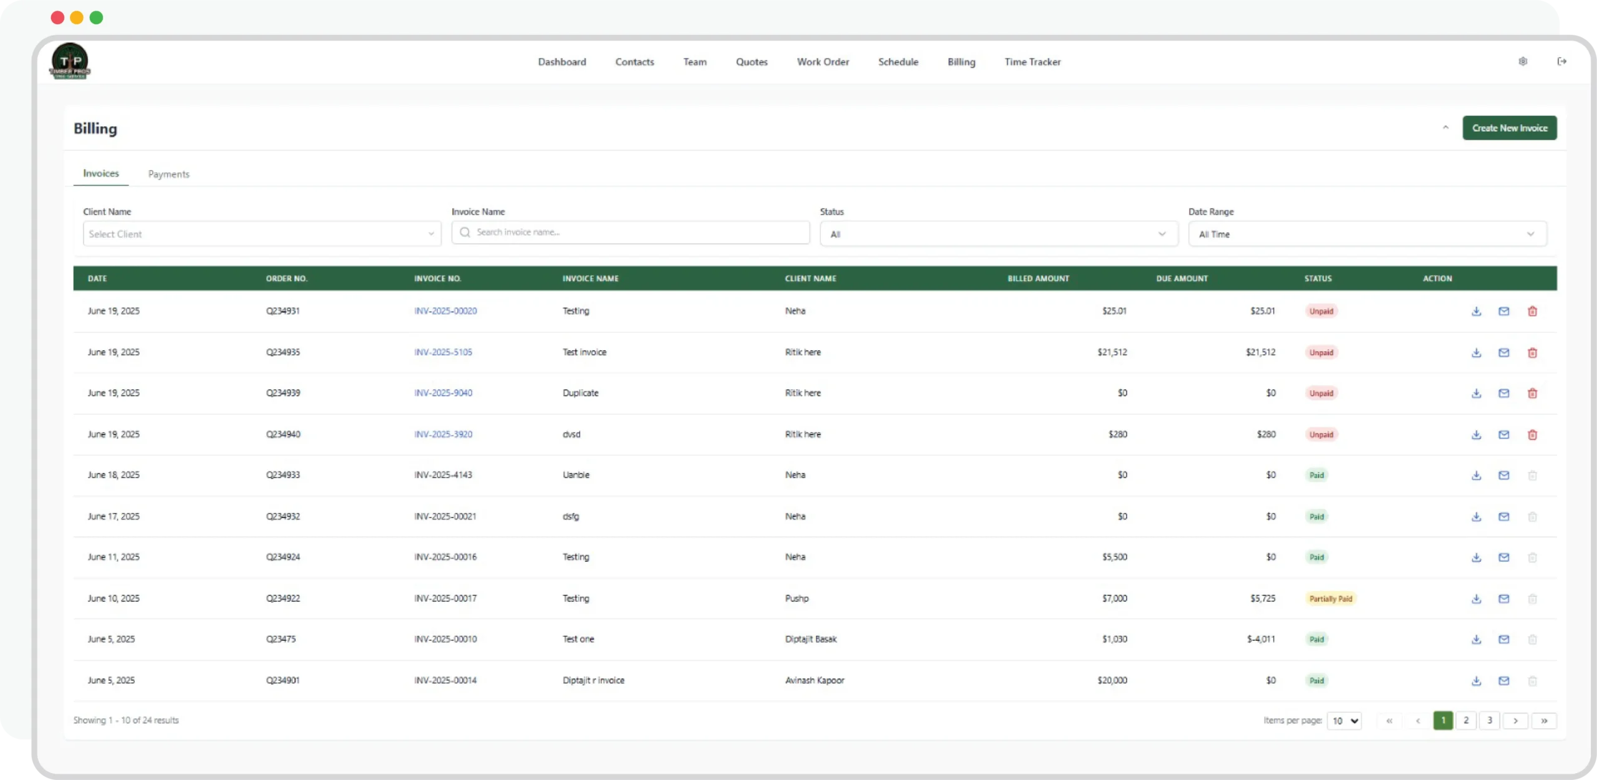This screenshot has height=780, width=1597.
Task: Select the Invoices tab
Action: pos(101,173)
